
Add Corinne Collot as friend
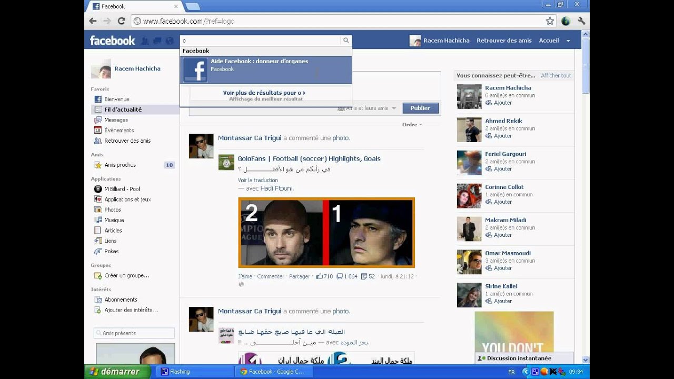coord(499,202)
